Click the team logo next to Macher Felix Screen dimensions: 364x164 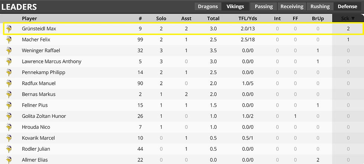pos(9,40)
